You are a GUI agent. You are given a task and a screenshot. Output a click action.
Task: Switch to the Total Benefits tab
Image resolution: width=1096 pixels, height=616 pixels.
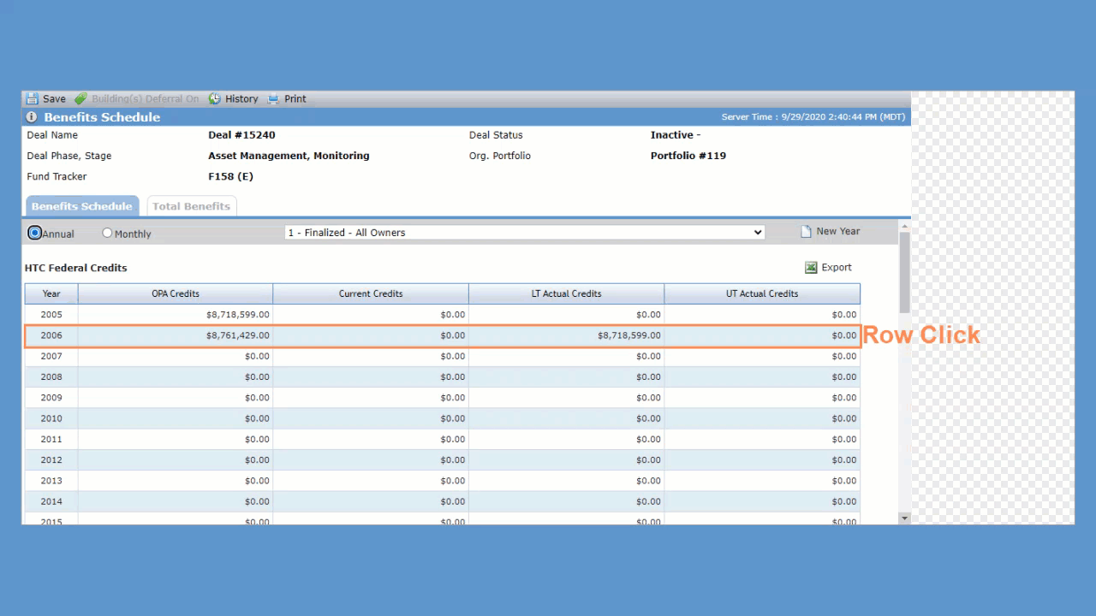pyautogui.click(x=192, y=206)
